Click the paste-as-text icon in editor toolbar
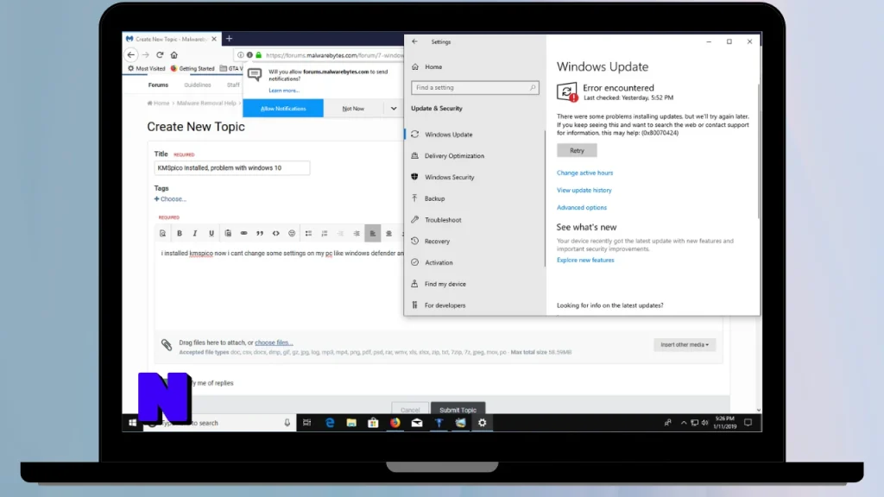 coord(228,233)
